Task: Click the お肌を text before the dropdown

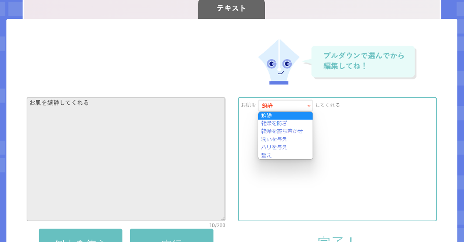Action: [248, 105]
